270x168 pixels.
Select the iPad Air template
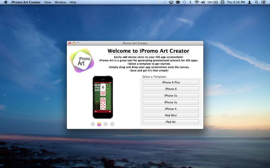(x=171, y=122)
